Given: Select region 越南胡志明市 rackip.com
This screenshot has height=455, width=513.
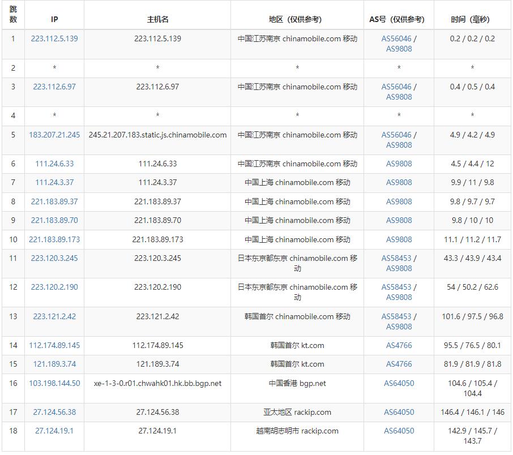Looking at the screenshot, I should point(297,431).
